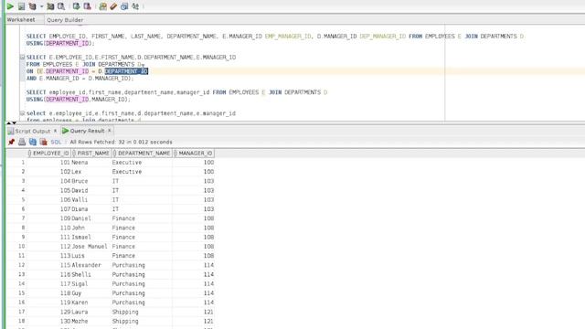
Task: Select employee ID 111 cell
Action: coord(48,238)
